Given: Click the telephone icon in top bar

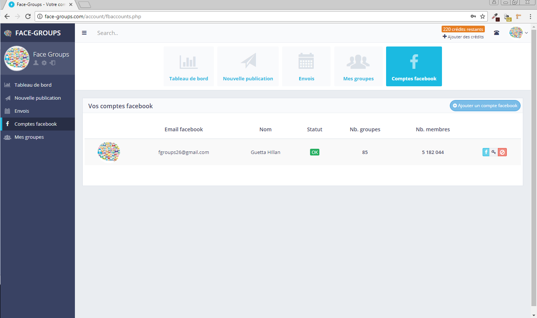Looking at the screenshot, I should [x=496, y=33].
